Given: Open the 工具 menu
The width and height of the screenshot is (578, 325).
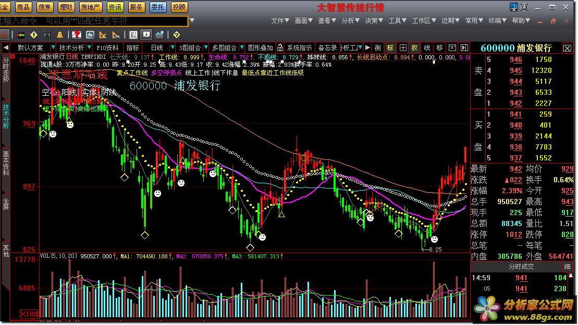Looking at the screenshot, I should pos(398,21).
